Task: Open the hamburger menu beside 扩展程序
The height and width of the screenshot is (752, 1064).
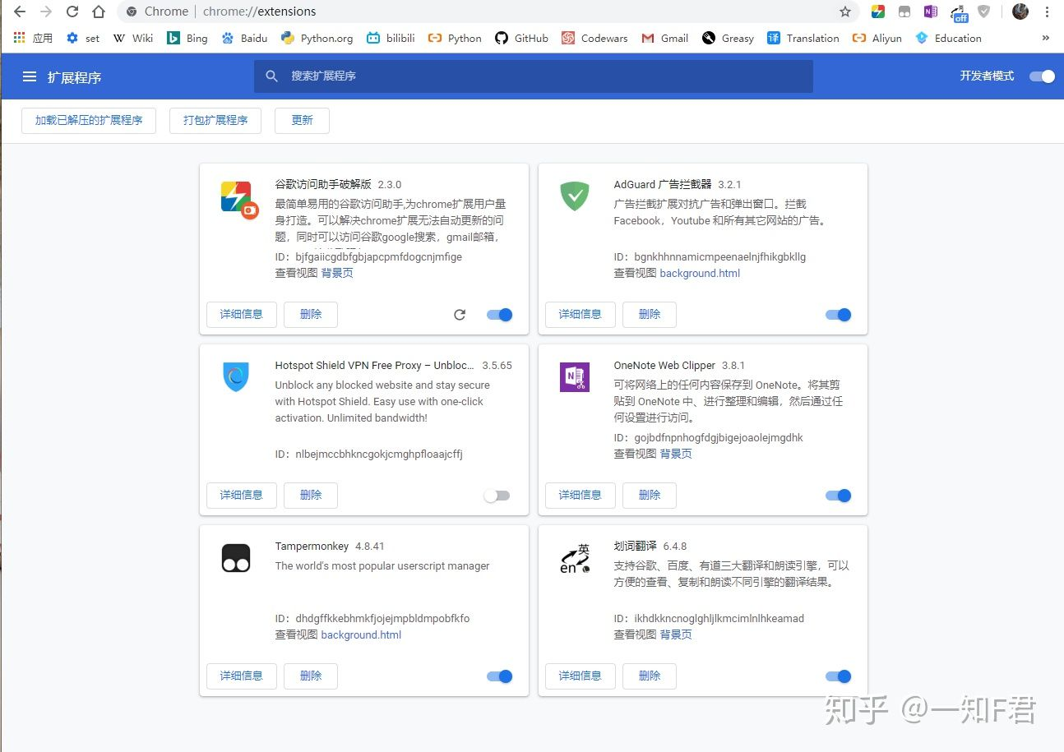Action: click(30, 76)
